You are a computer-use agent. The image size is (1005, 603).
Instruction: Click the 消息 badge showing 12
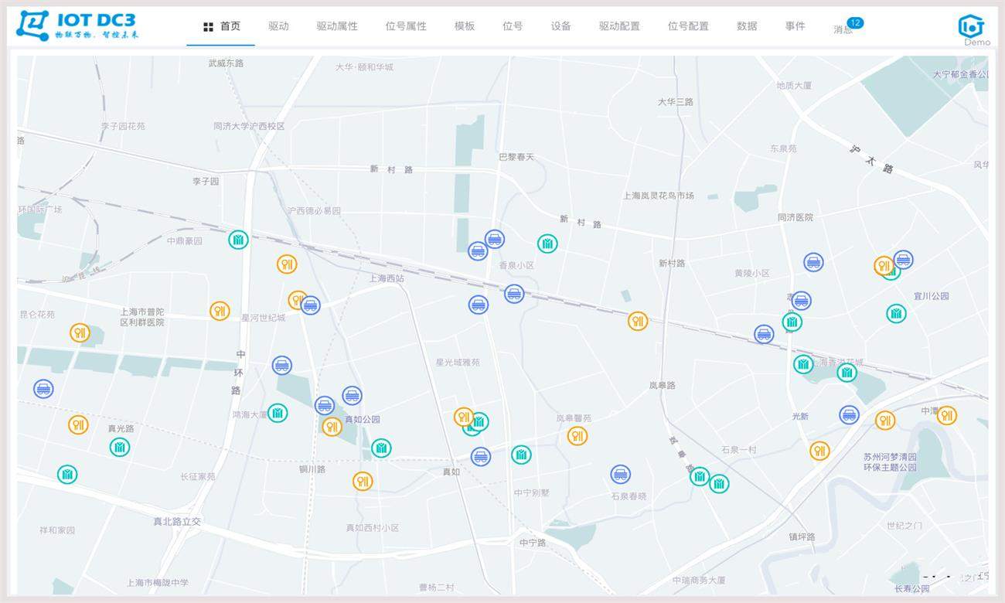click(855, 23)
